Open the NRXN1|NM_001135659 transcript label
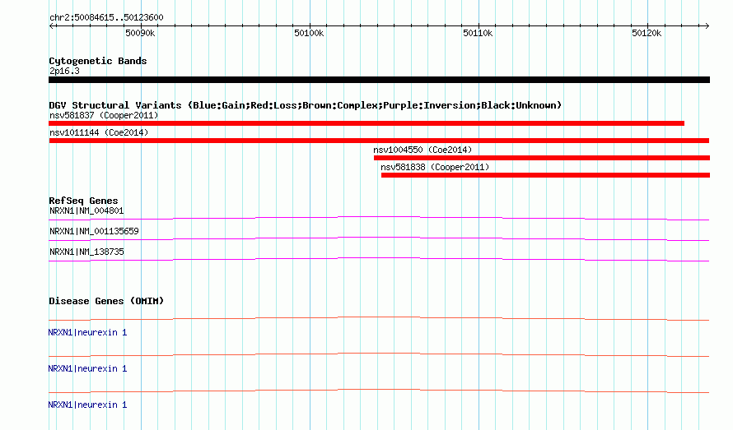 [x=94, y=231]
